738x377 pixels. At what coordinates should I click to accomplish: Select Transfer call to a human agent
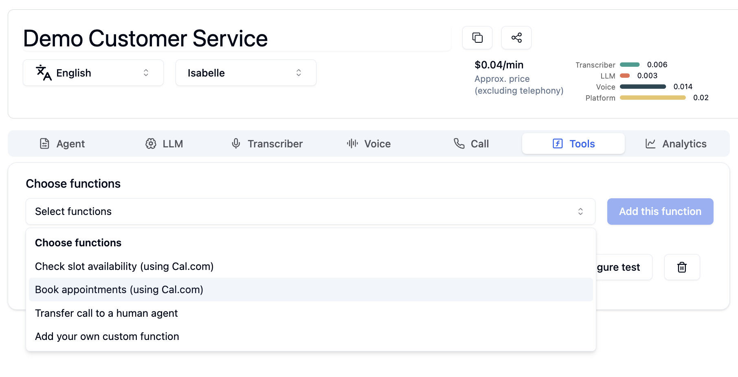click(311, 313)
